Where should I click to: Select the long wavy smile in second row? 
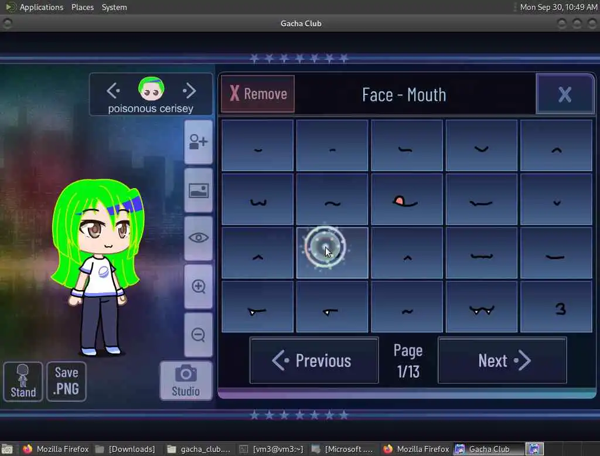coord(482,199)
